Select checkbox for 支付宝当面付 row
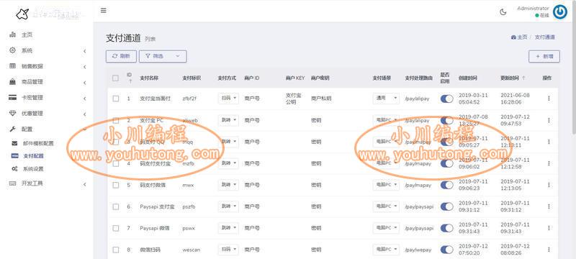This screenshot has width=576, height=259. click(116, 99)
